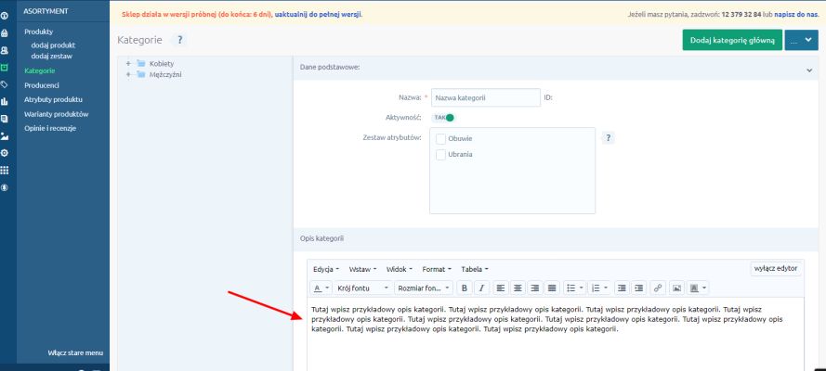This screenshot has width=826, height=371.
Task: Open the settings gear in sidebar
Action: (x=6, y=151)
